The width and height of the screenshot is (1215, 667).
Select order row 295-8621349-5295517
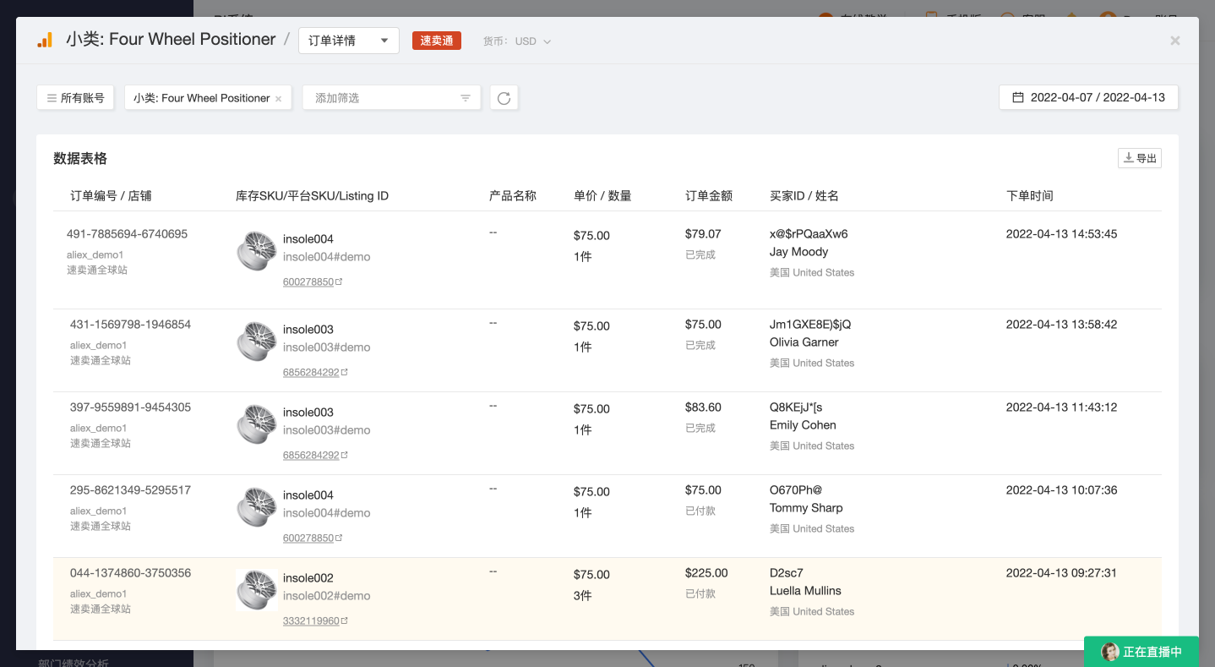tap(130, 490)
